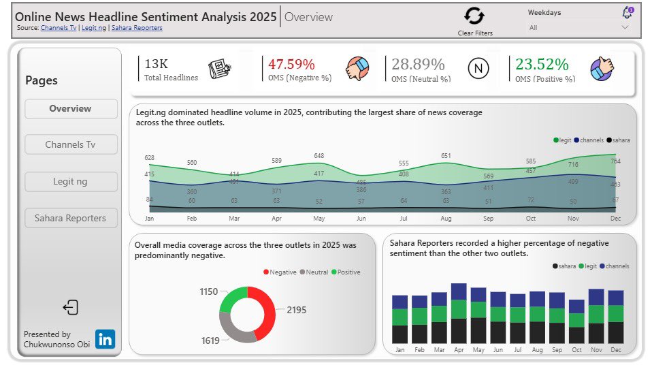Select channels legend in stacked bar chart
Image resolution: width=652 pixels, height=365 pixels.
614,266
